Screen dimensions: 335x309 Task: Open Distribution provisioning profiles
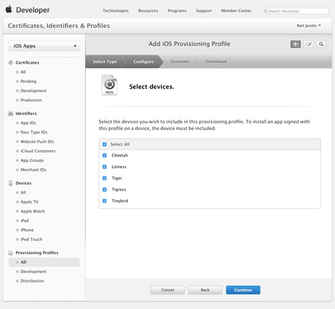click(x=32, y=281)
